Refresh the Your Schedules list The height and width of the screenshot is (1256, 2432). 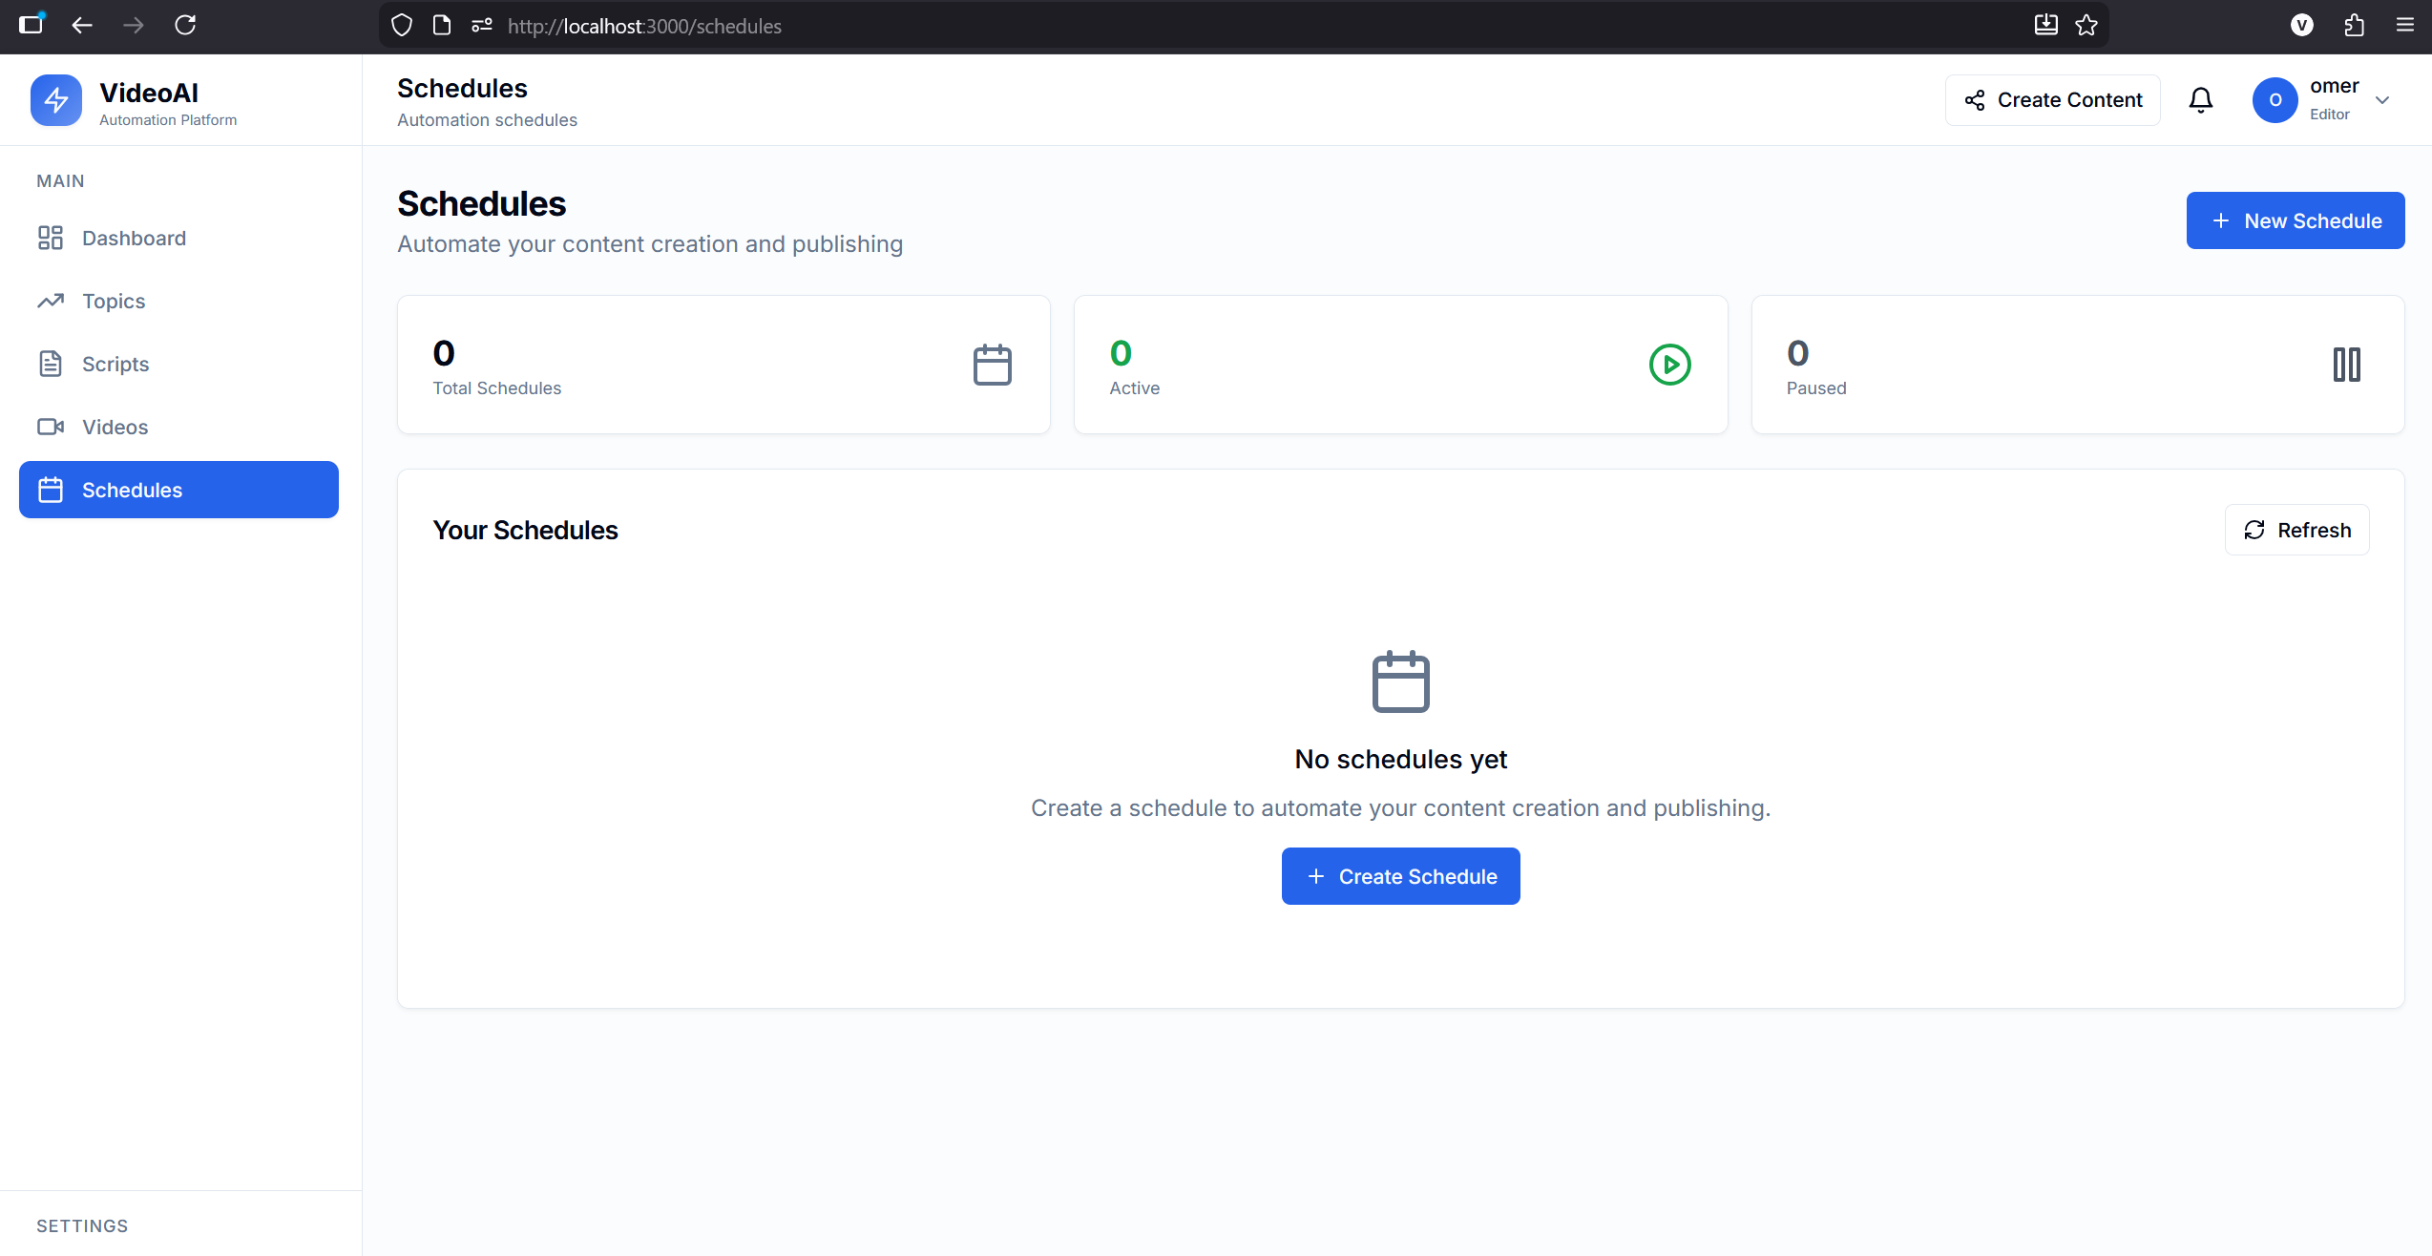[2297, 530]
